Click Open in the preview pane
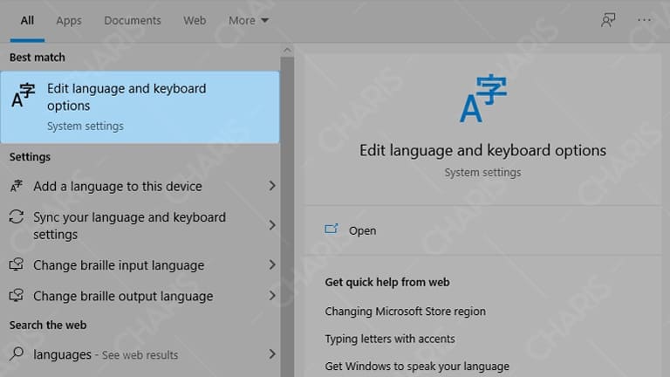This screenshot has width=670, height=377. [362, 230]
